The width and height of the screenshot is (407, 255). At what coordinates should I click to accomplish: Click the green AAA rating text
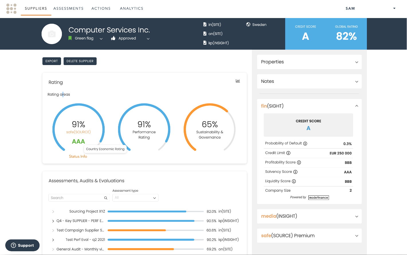(x=79, y=142)
